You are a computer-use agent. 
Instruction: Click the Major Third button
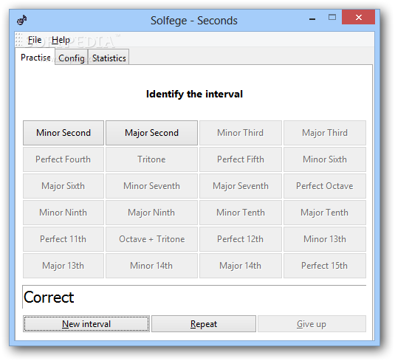click(325, 133)
